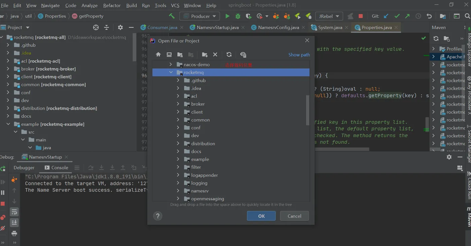Open help question mark in dialog
The image size is (471, 246).
tap(157, 216)
